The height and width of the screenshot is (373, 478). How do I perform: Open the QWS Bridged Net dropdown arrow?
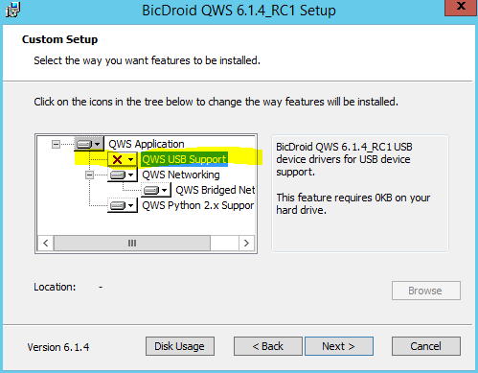(164, 191)
